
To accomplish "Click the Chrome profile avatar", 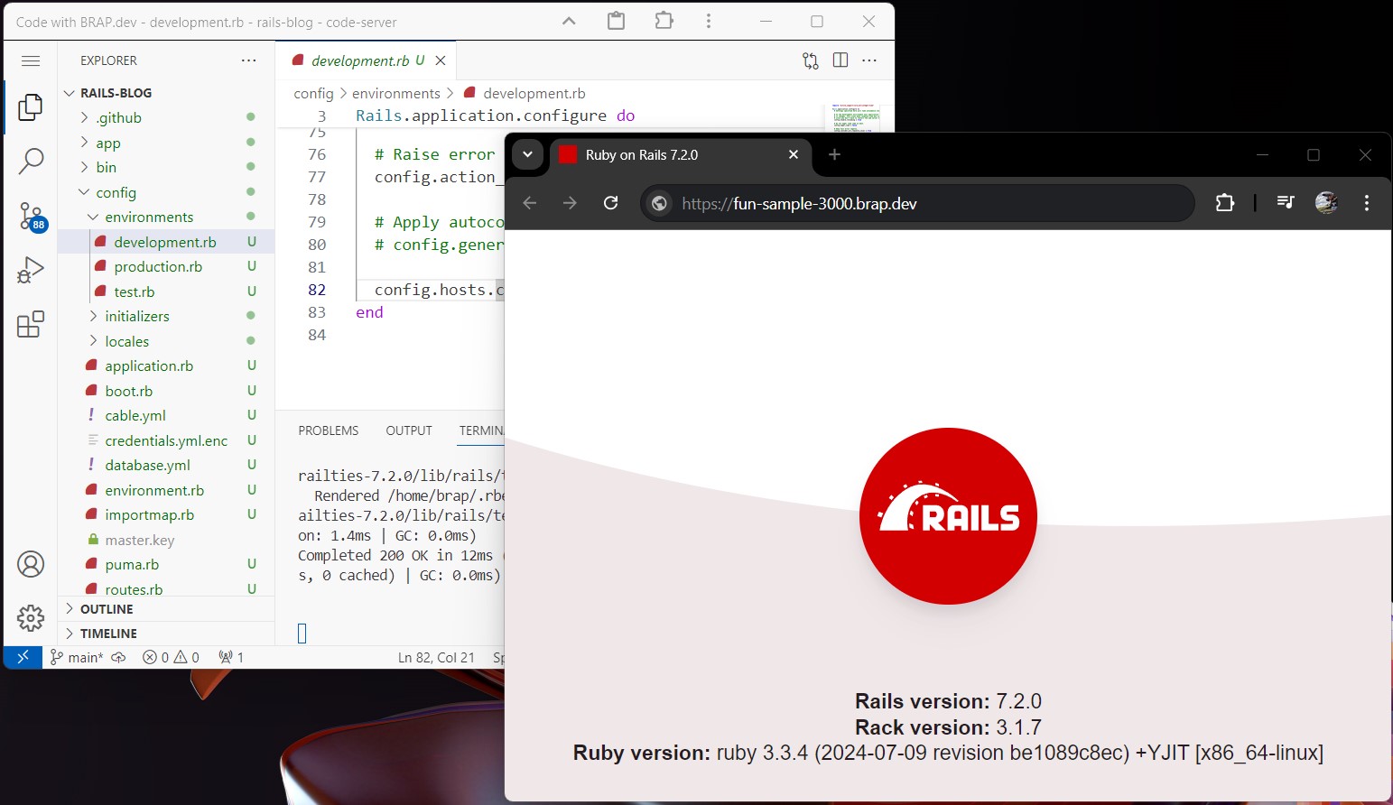I will coord(1326,203).
